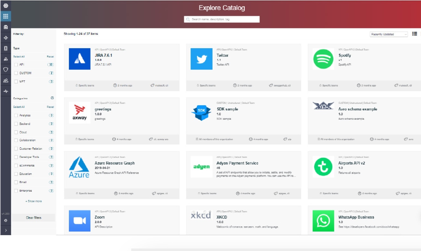This screenshot has height=251, width=421.
Task: Click the Avro logo
Action: point(323,105)
